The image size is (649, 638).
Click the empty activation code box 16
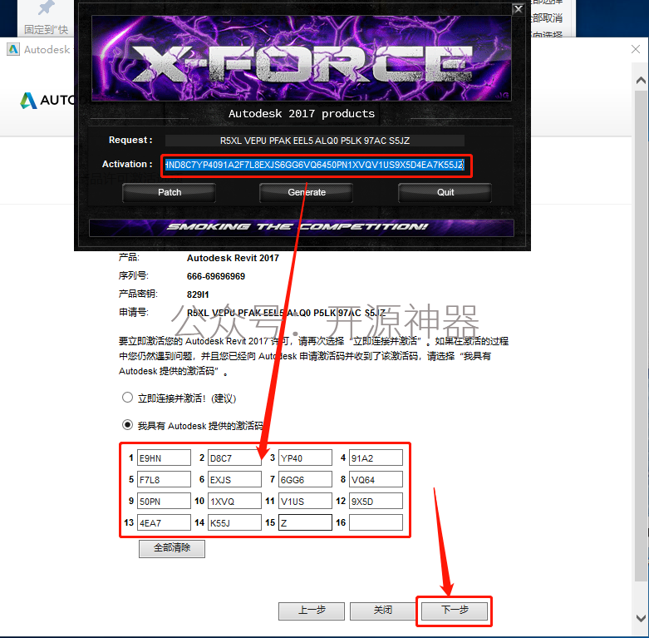click(x=376, y=522)
